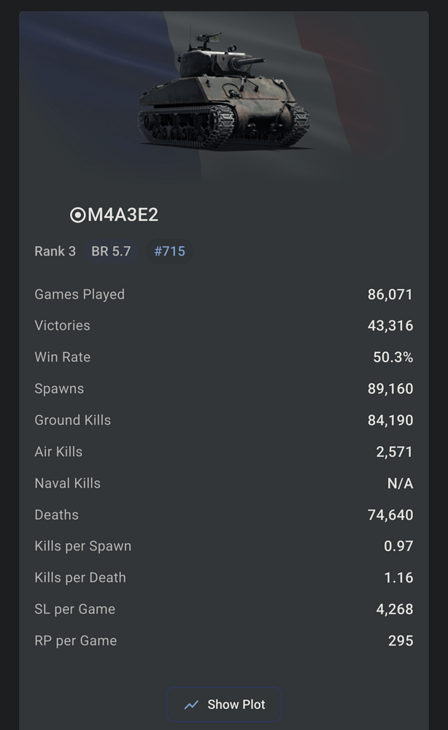
Task: Select the Games Played stat label
Action: [80, 294]
